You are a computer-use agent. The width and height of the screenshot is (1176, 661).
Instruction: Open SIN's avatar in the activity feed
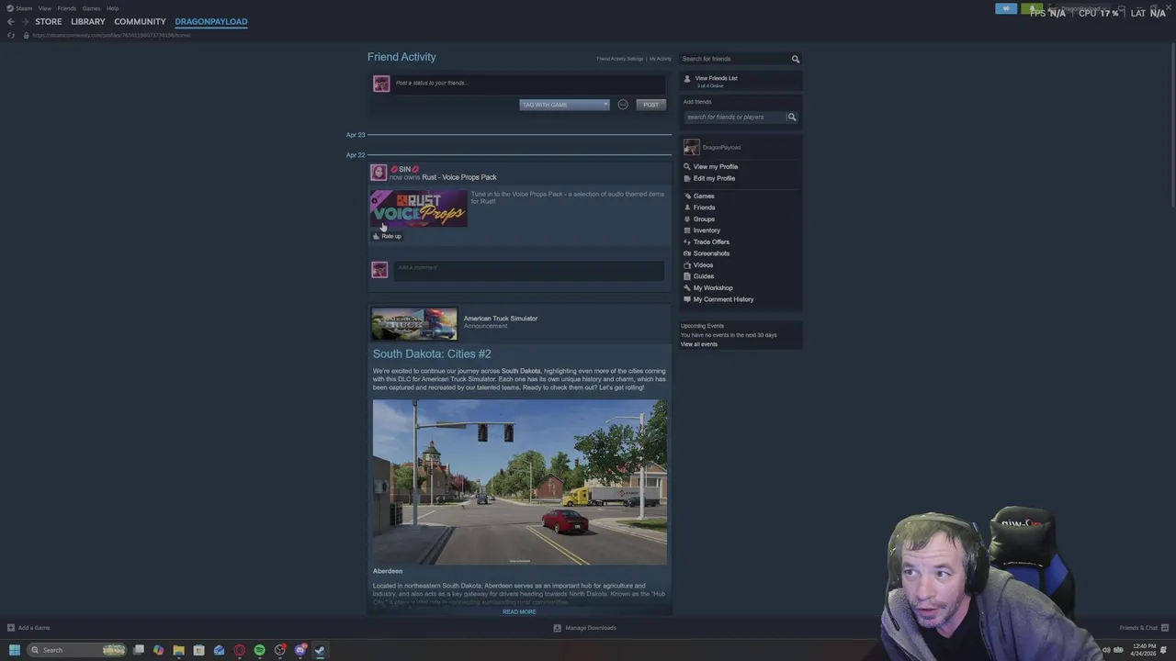(x=379, y=173)
